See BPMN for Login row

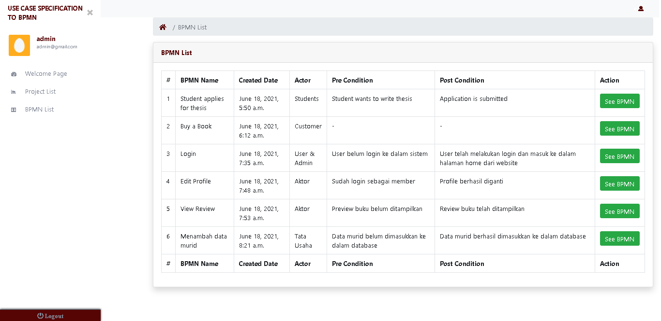pyautogui.click(x=619, y=156)
